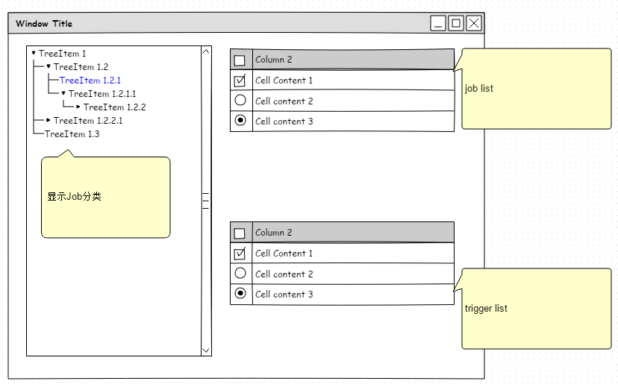
Task: Minimize the Window Title window
Action: point(438,23)
